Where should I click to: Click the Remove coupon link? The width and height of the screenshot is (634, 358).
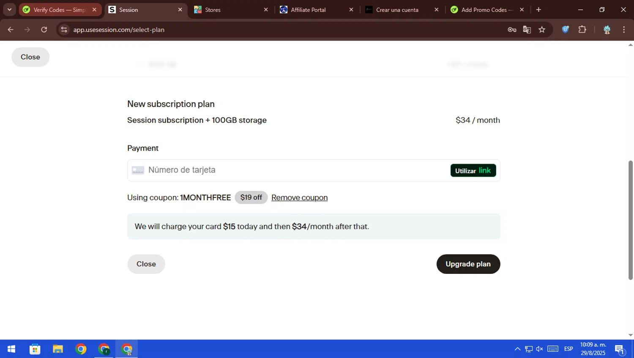(299, 197)
